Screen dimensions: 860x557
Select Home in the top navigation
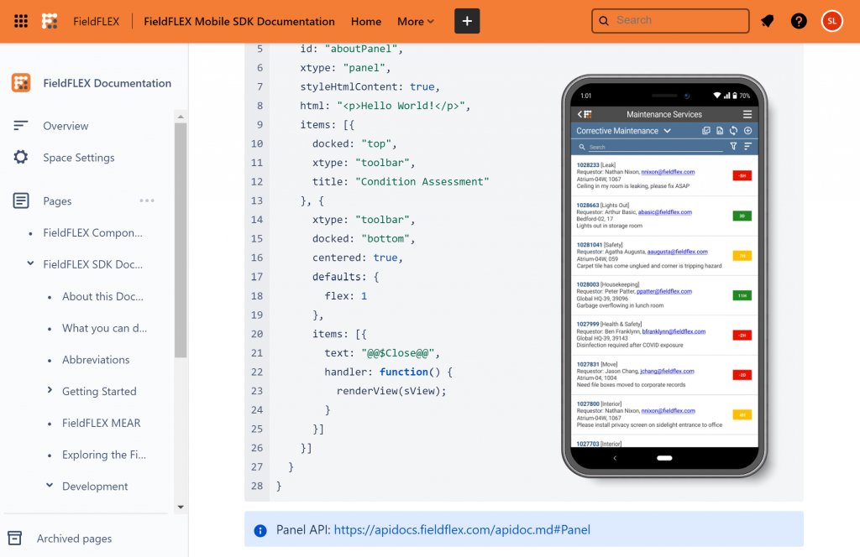(366, 21)
